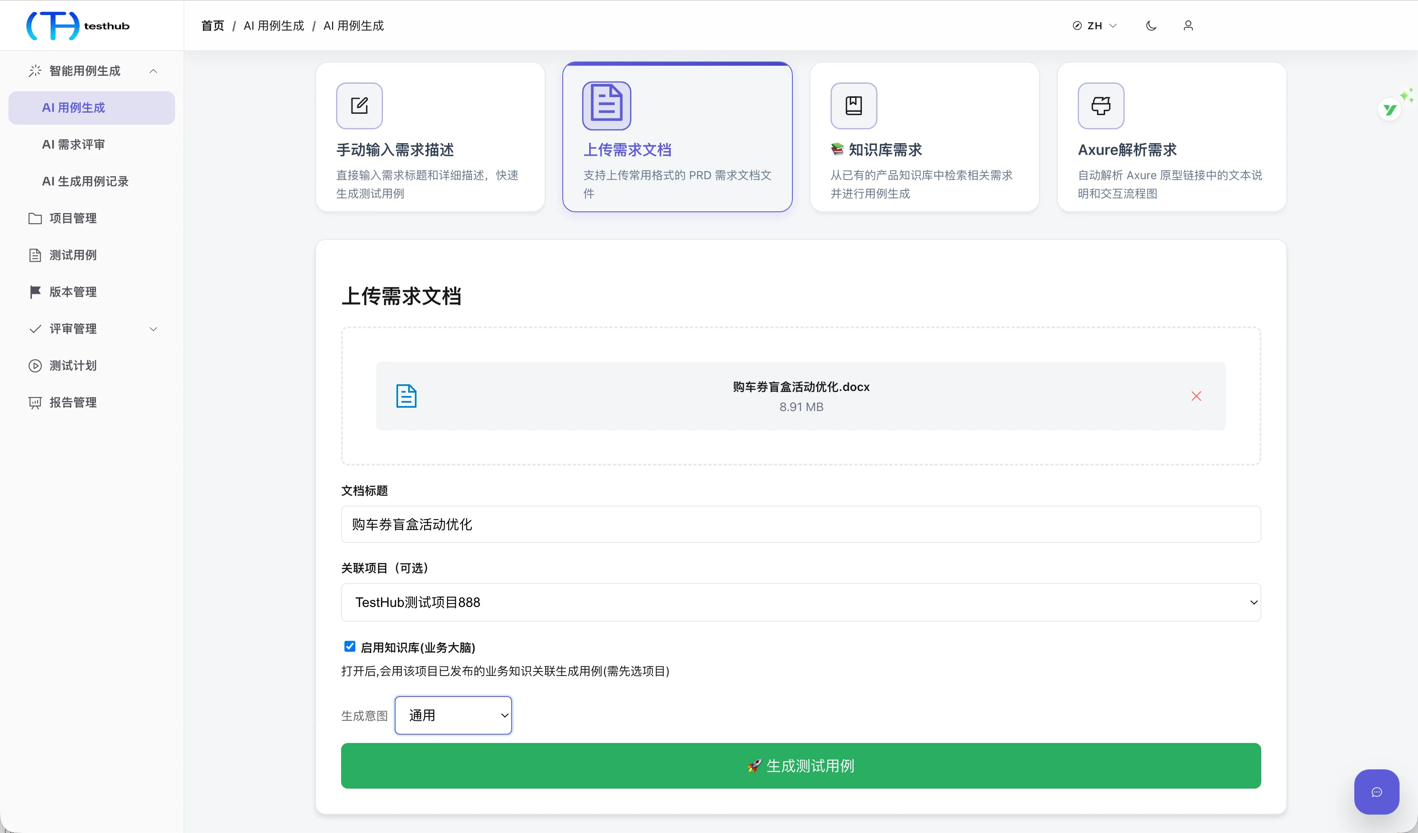Select the knowledge base book icon
Viewport: 1418px width, 833px height.
(854, 105)
